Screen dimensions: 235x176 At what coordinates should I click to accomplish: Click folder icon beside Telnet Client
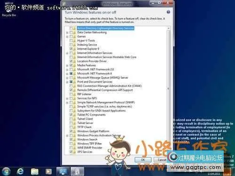pyautogui.click(x=74, y=119)
